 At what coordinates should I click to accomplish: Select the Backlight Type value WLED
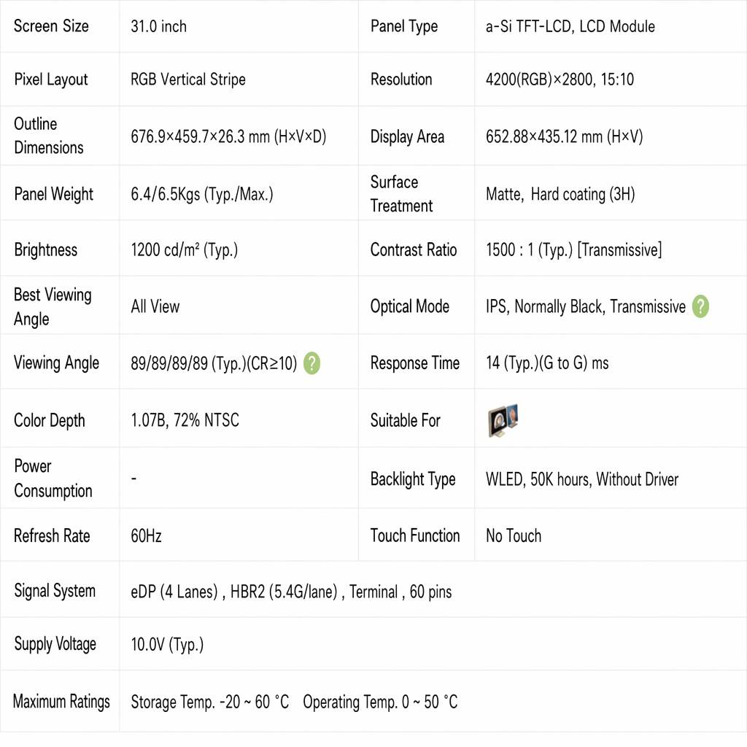click(582, 479)
